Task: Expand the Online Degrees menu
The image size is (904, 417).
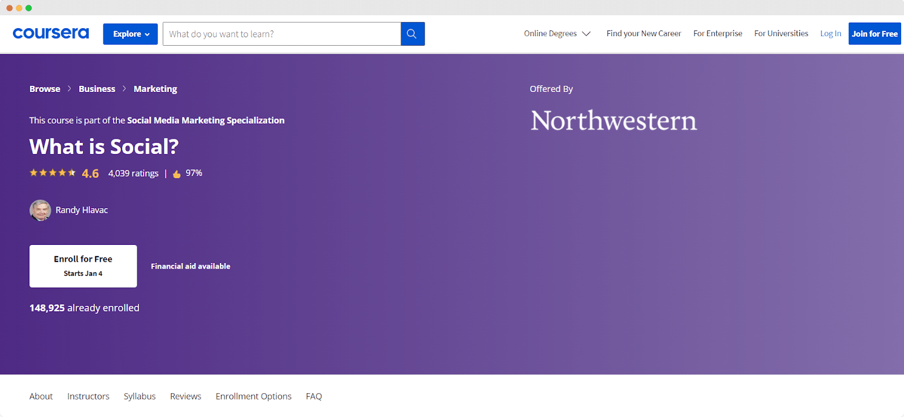Action: coord(557,34)
